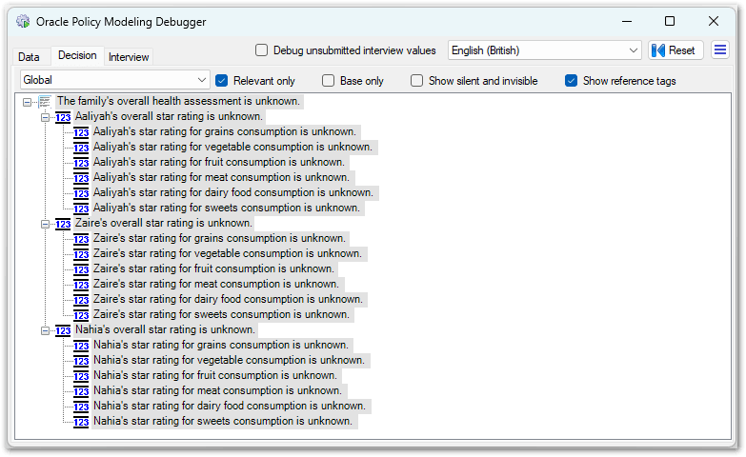Click number icon for Aaliyah's meat consumption rating
Screen dimensions: 746x457
tap(81, 178)
